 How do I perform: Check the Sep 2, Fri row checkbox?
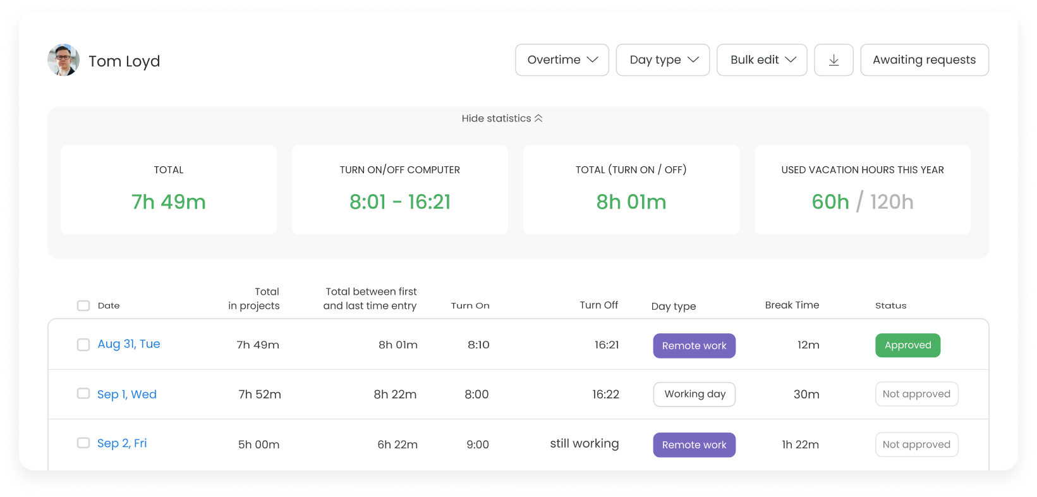[x=83, y=443]
